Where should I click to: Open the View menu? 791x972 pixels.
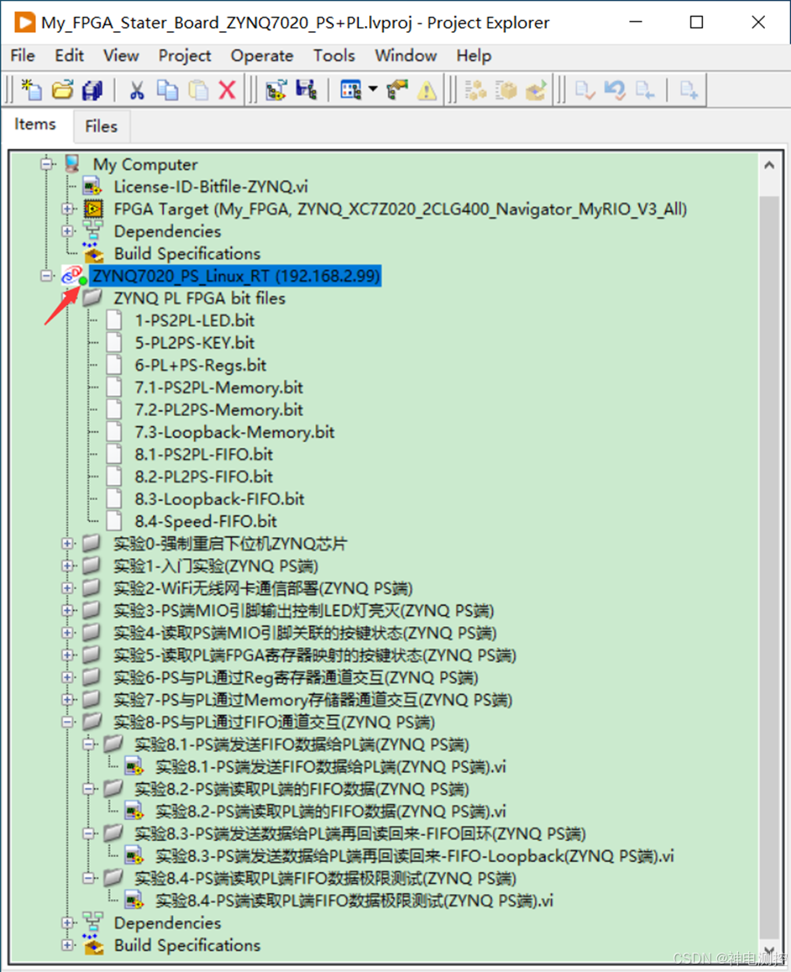[121, 55]
